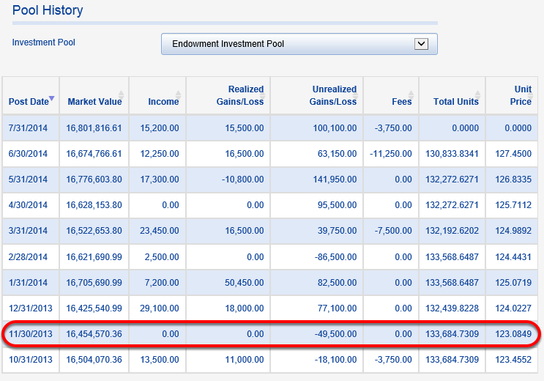This screenshot has height=381, width=544.
Task: Click the 3/31/2014 post date
Action: (x=28, y=231)
